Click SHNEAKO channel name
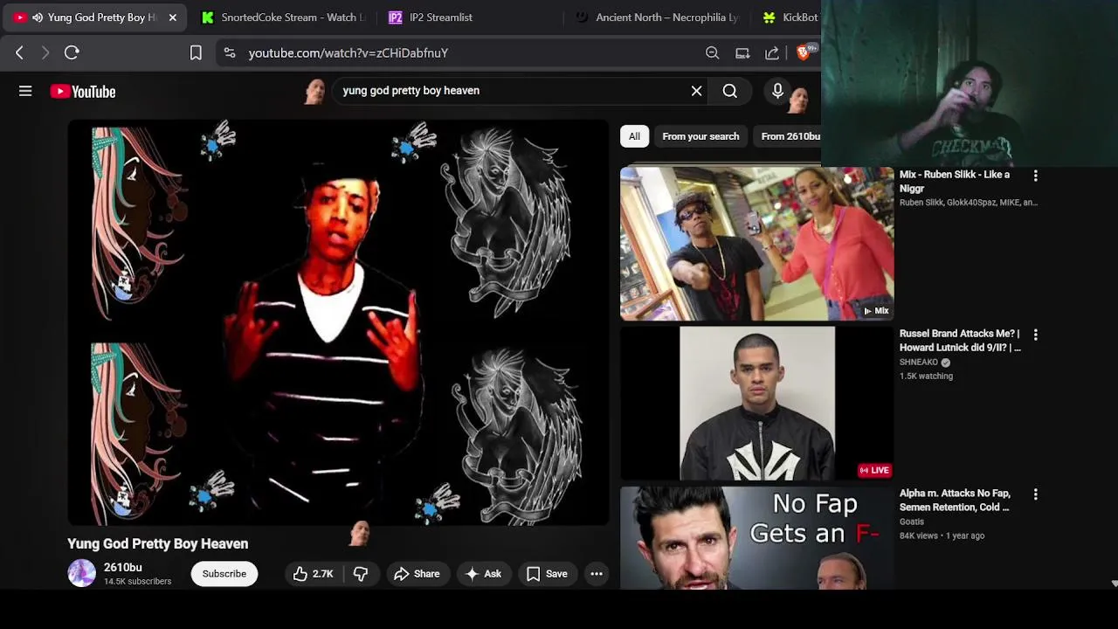This screenshot has height=629, width=1118. pos(919,363)
